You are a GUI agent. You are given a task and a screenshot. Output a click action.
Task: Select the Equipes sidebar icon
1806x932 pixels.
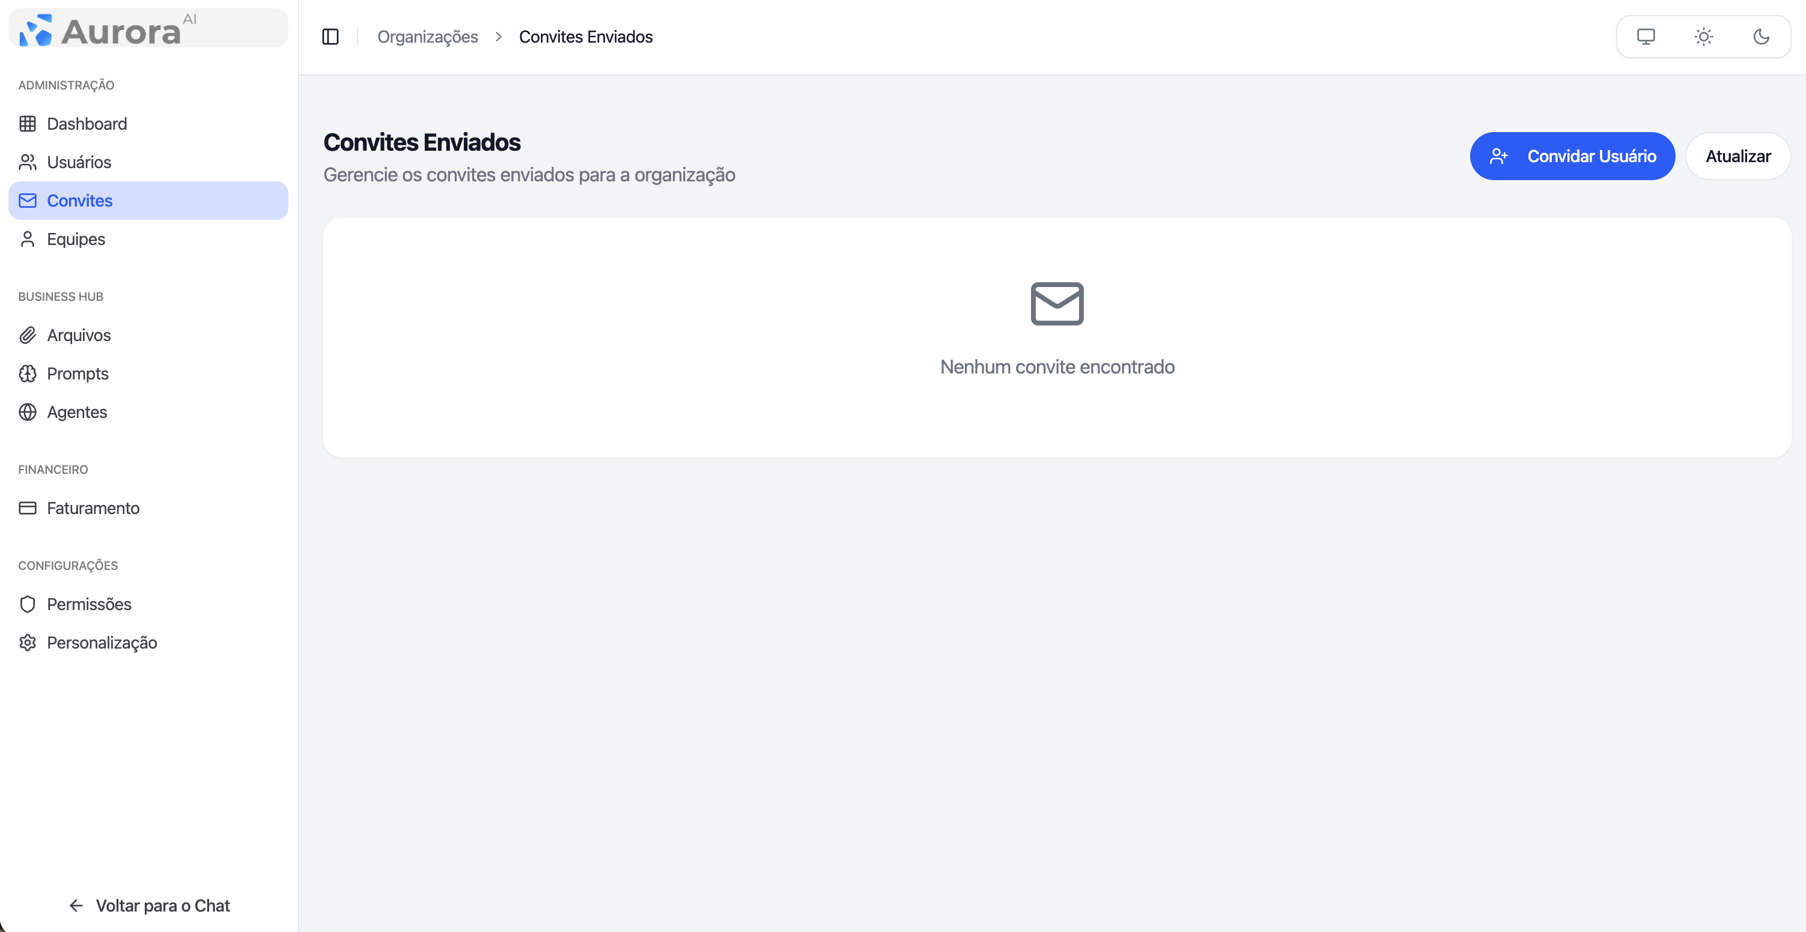[x=28, y=239]
